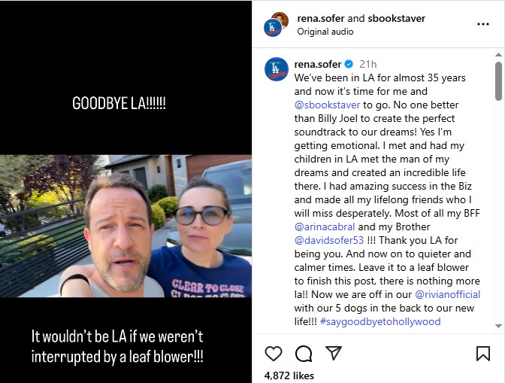Open the sbookstaver username in the header
The width and height of the screenshot is (505, 383).
(x=397, y=18)
